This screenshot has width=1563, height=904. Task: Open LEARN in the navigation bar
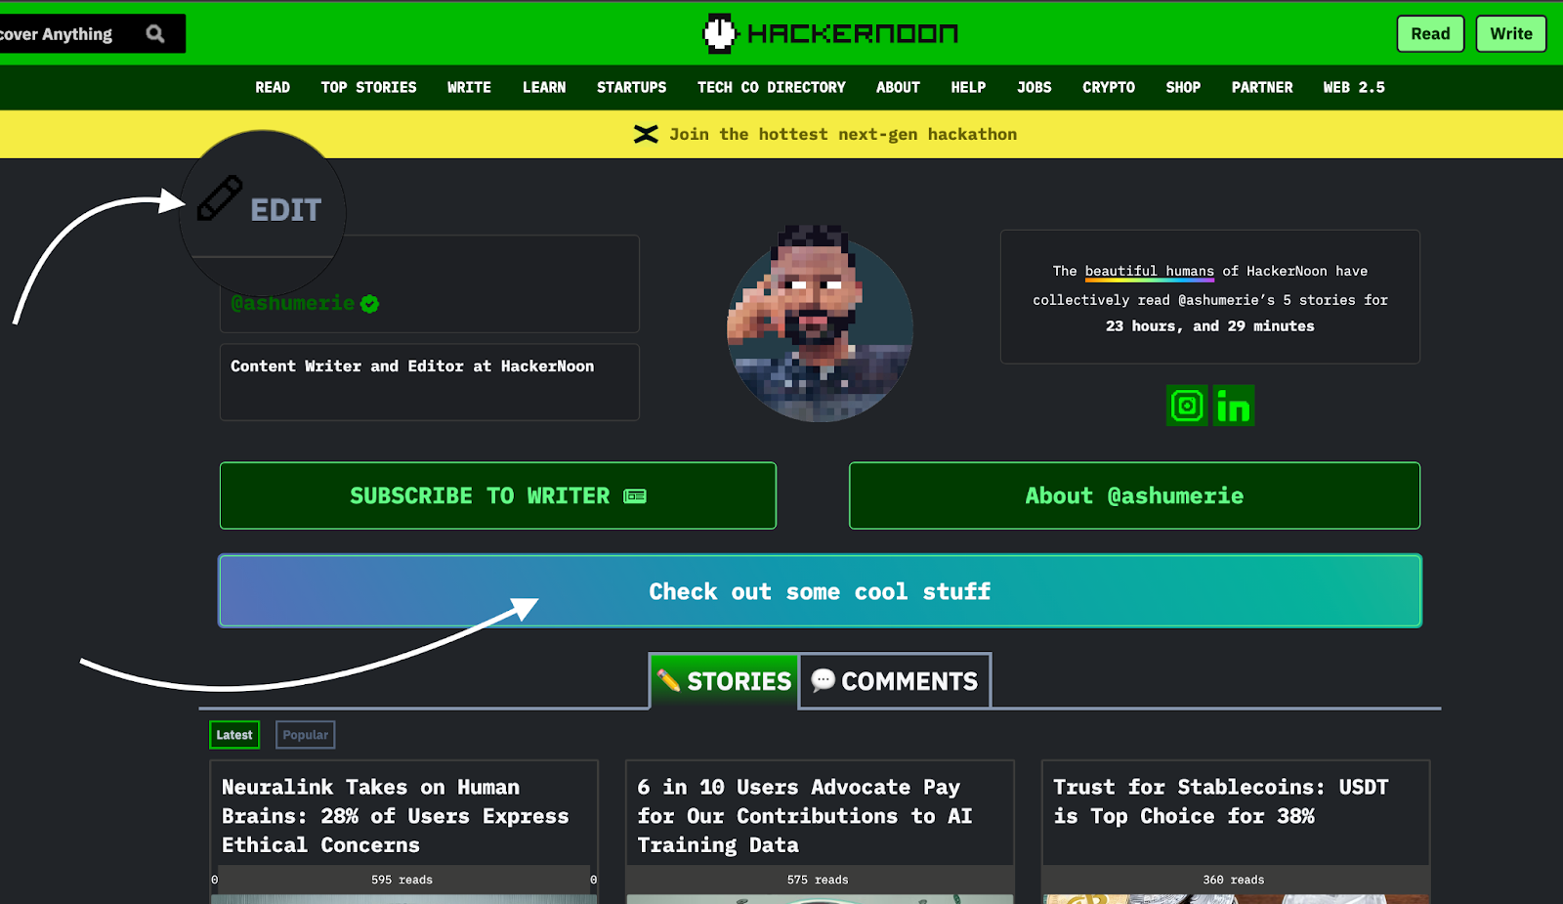click(544, 88)
